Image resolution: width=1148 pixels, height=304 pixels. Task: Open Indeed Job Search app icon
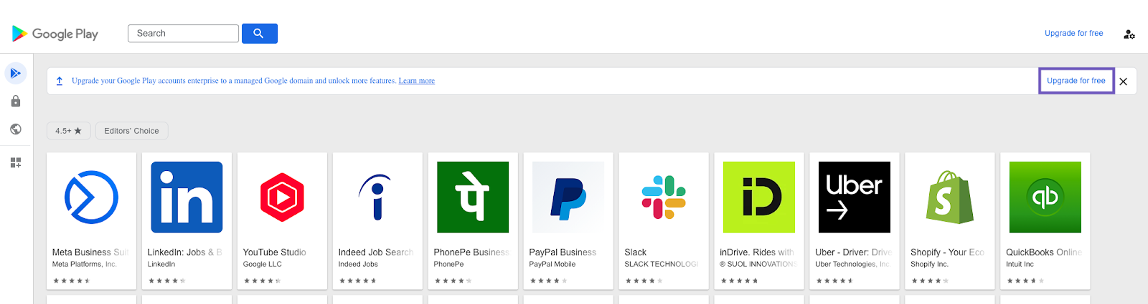pos(377,197)
